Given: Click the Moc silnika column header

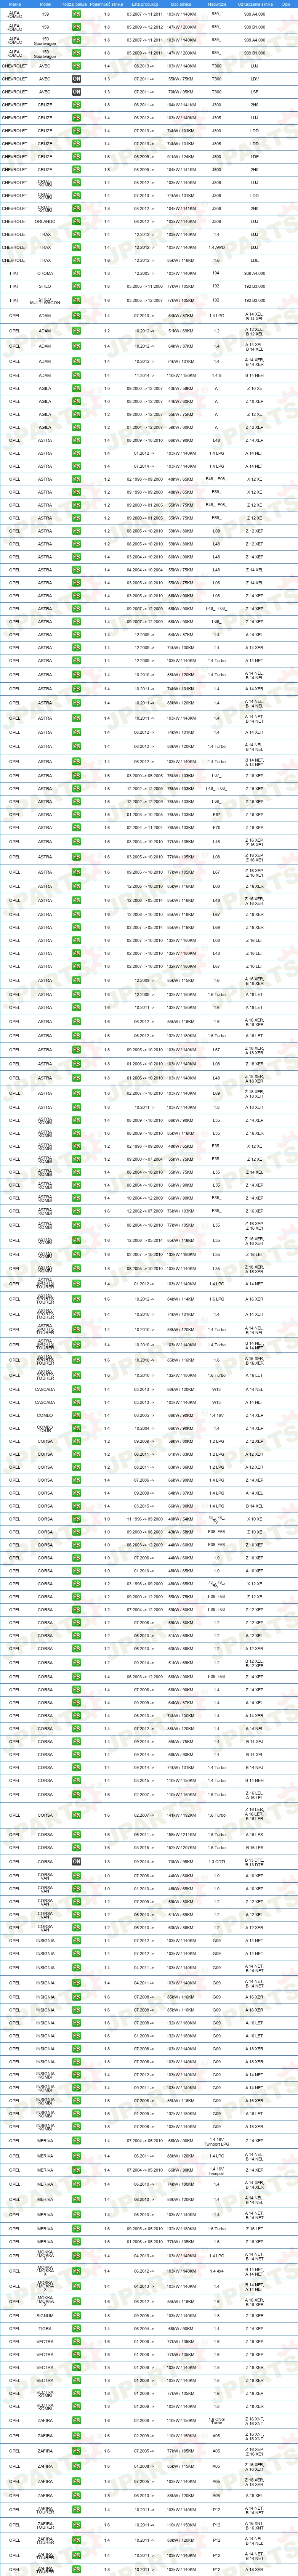Looking at the screenshot, I should (x=181, y=4).
